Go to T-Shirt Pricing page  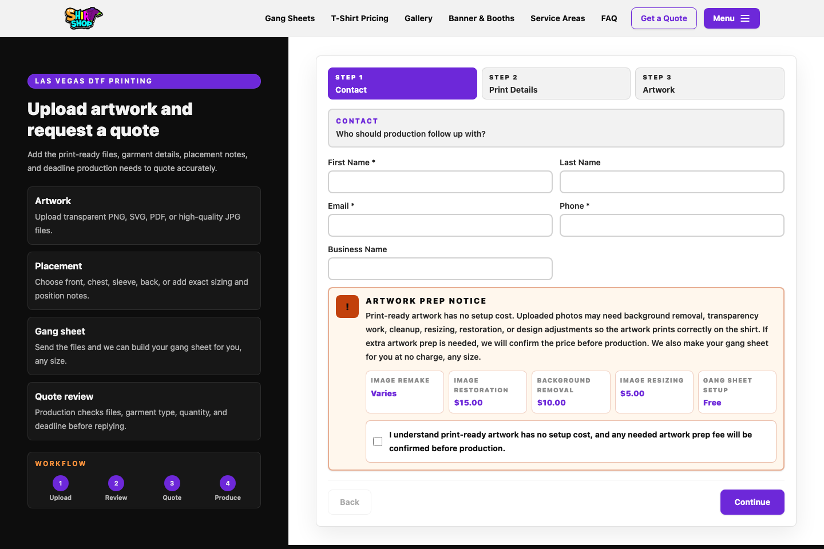click(359, 18)
